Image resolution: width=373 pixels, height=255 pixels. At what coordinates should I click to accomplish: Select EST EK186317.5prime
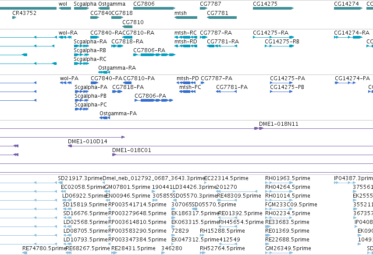click(x=195, y=213)
